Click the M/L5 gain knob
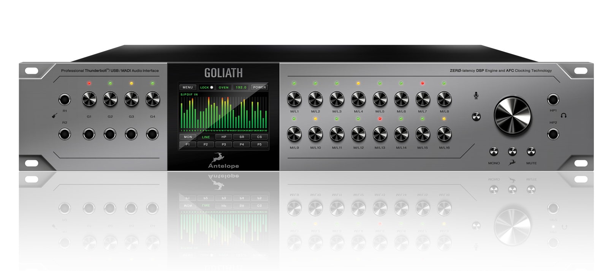Screen dimensions: 608x271 (x=380, y=99)
